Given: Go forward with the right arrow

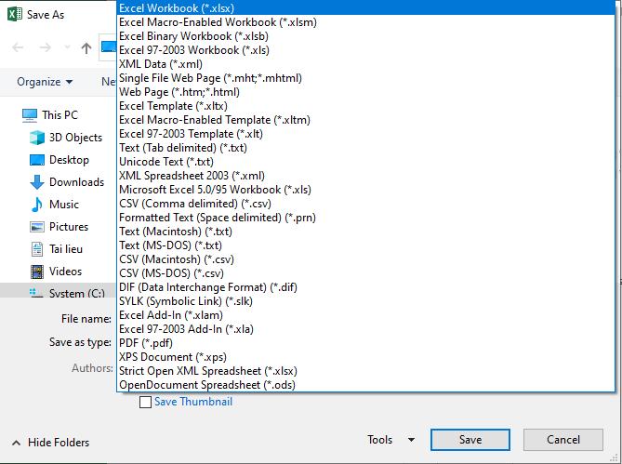Looking at the screenshot, I should click(x=46, y=48).
